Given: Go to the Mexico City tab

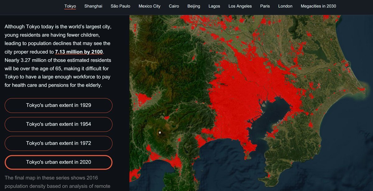Looking at the screenshot, I should coord(150,6).
